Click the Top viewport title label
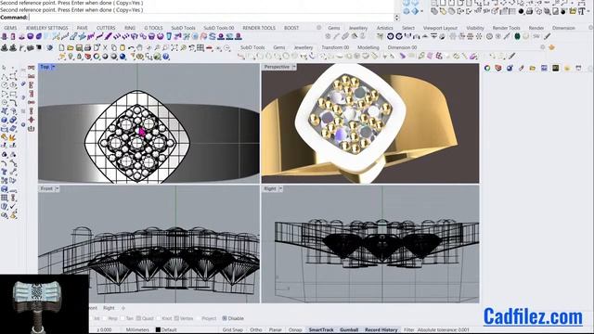 45,67
